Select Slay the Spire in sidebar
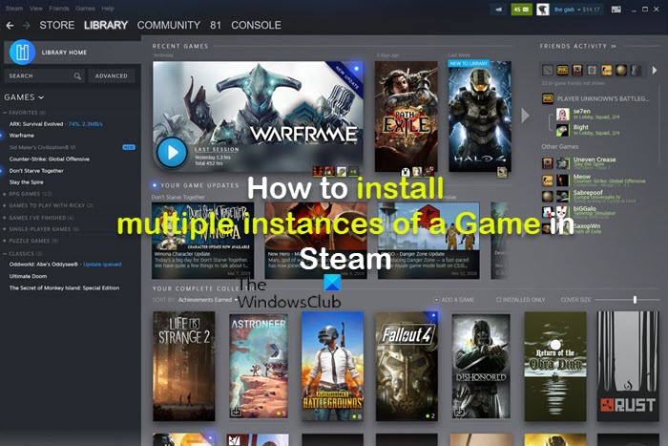 coord(27,182)
